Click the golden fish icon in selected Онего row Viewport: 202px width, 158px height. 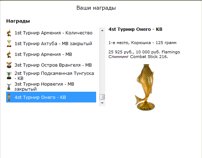click(x=9, y=97)
